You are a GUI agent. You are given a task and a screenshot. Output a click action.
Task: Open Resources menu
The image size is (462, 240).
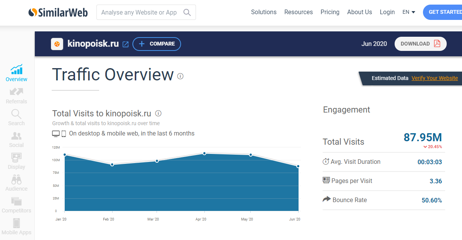pos(299,12)
